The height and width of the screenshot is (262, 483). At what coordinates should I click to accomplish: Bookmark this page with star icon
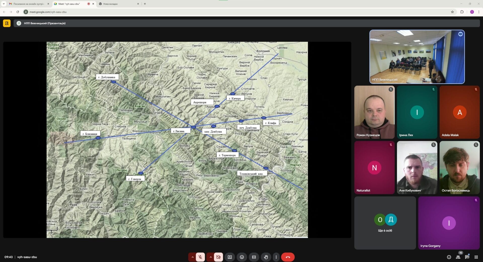[452, 12]
